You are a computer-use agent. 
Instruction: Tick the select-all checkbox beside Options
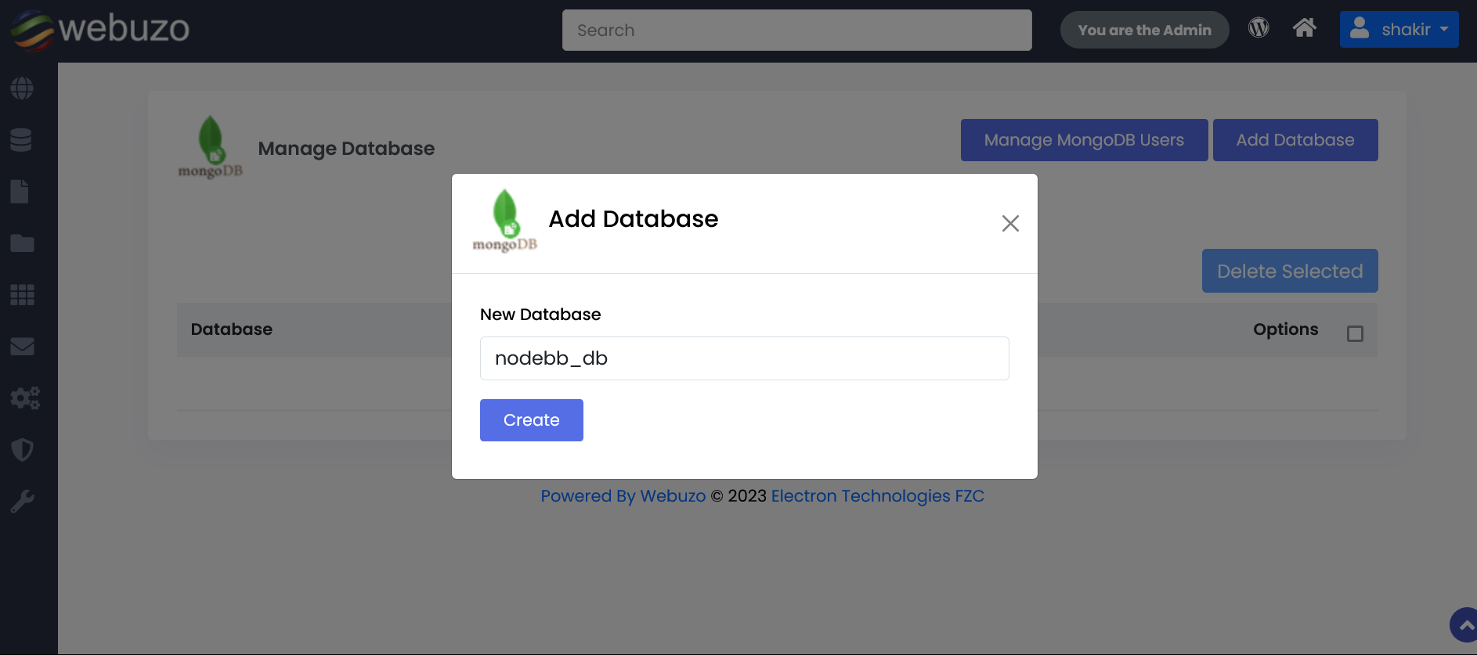(x=1355, y=334)
